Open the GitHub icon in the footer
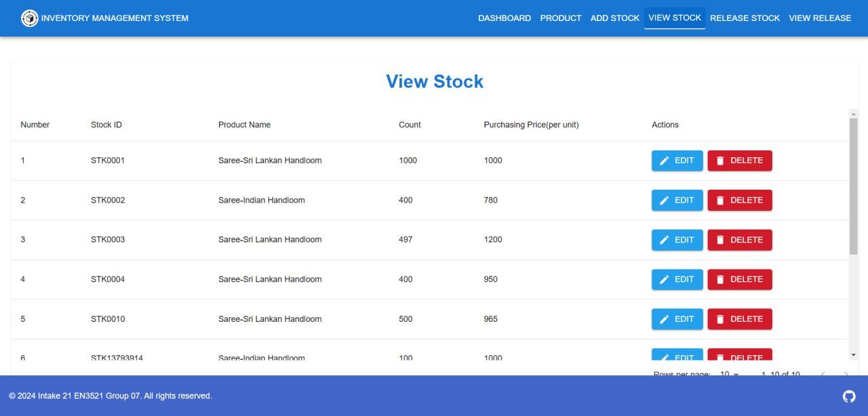The image size is (868, 416). (x=848, y=396)
